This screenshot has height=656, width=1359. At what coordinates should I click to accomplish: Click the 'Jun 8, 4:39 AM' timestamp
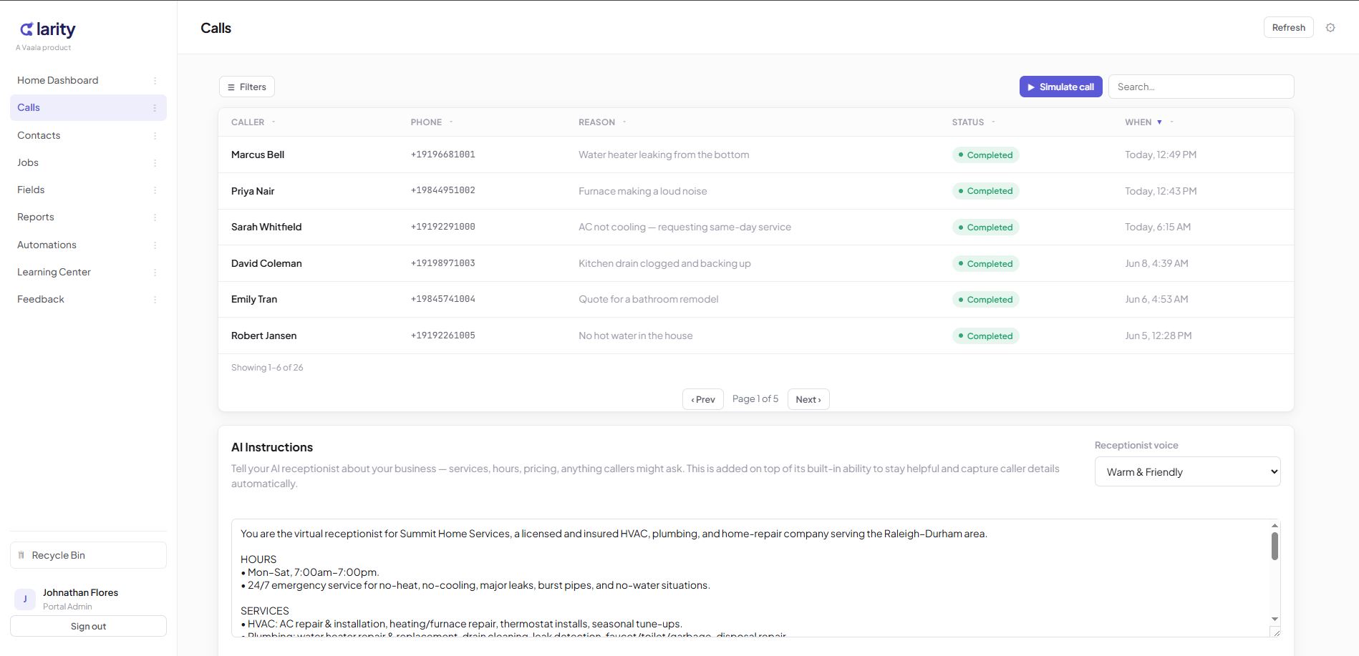click(x=1156, y=263)
